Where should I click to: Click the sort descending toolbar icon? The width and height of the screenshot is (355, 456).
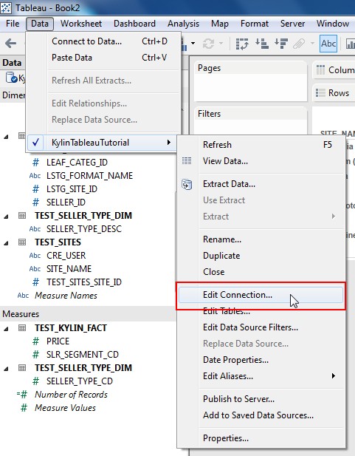pos(281,44)
